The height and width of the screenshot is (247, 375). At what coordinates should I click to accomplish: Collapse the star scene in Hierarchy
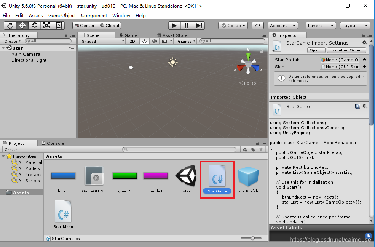[3, 48]
